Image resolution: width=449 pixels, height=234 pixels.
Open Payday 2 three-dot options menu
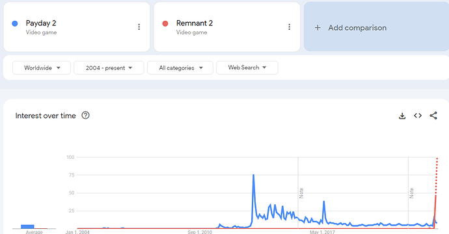[x=139, y=27]
